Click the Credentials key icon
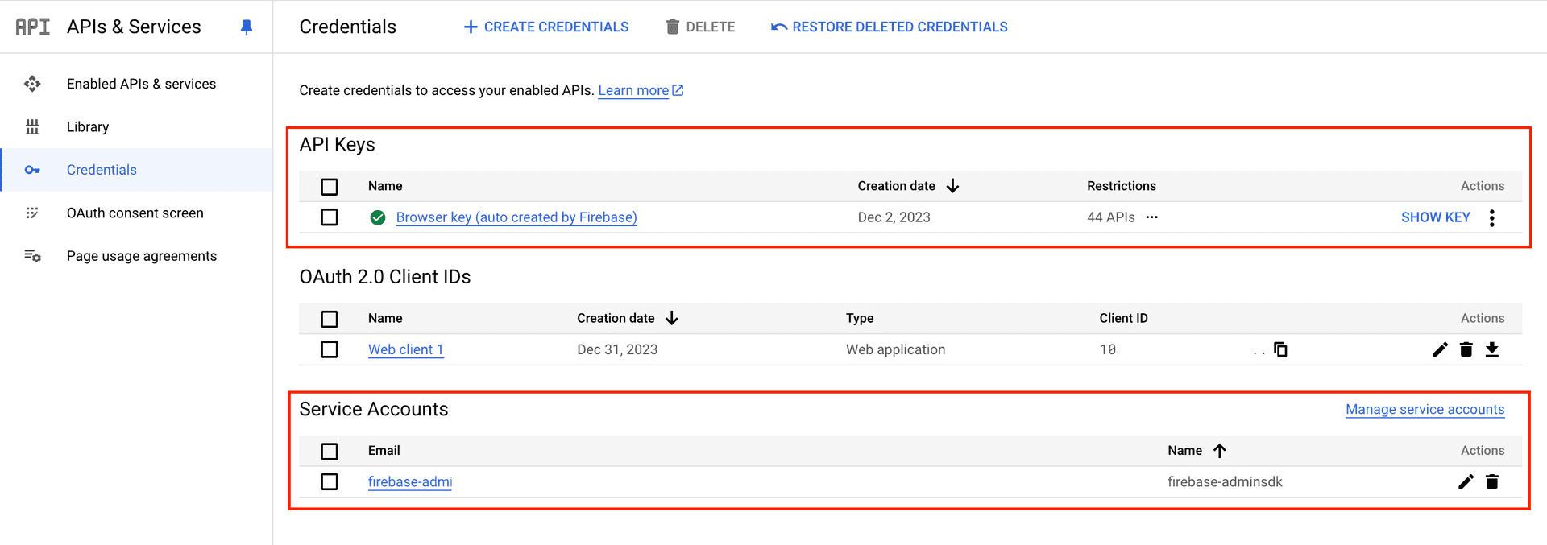The image size is (1547, 545). (x=32, y=170)
